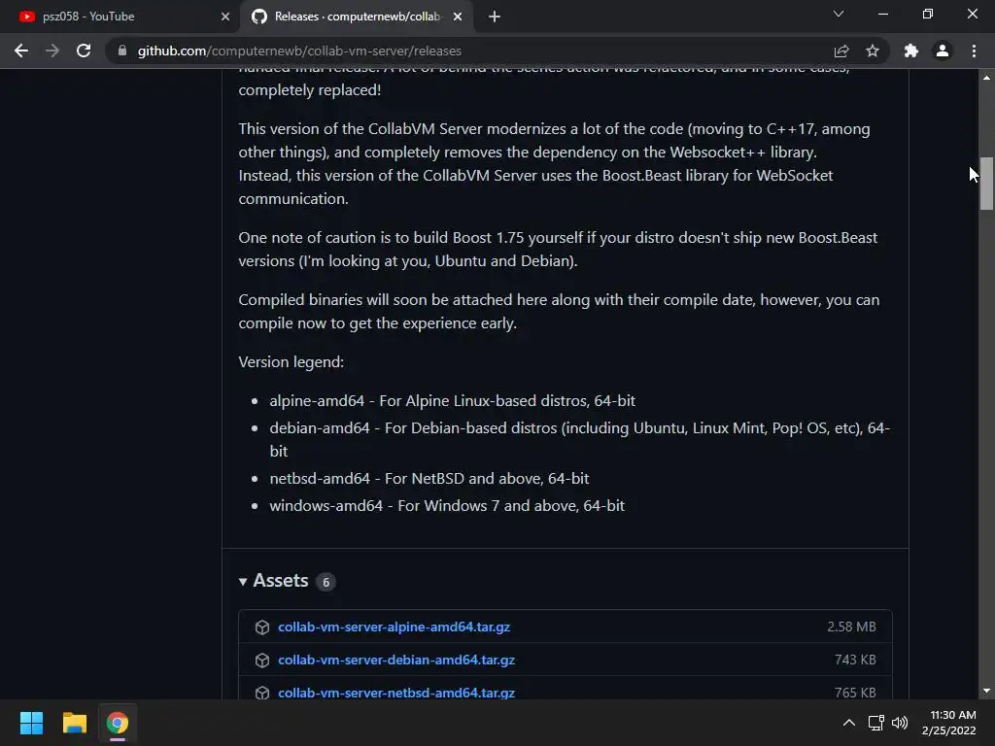The height and width of the screenshot is (746, 995).
Task: Click Chrome icon on taskbar
Action: pos(118,723)
